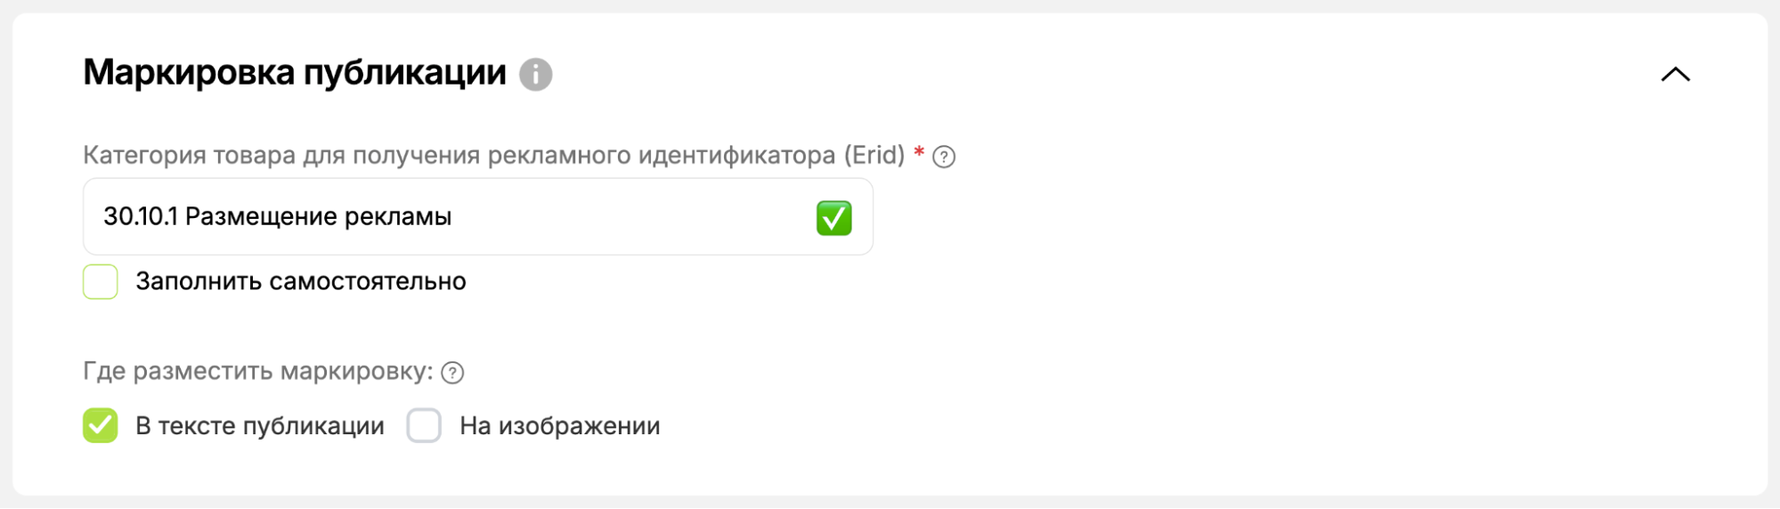This screenshot has width=1780, height=509.
Task: Collapse the Маркировка публикации section
Action: tap(1675, 75)
